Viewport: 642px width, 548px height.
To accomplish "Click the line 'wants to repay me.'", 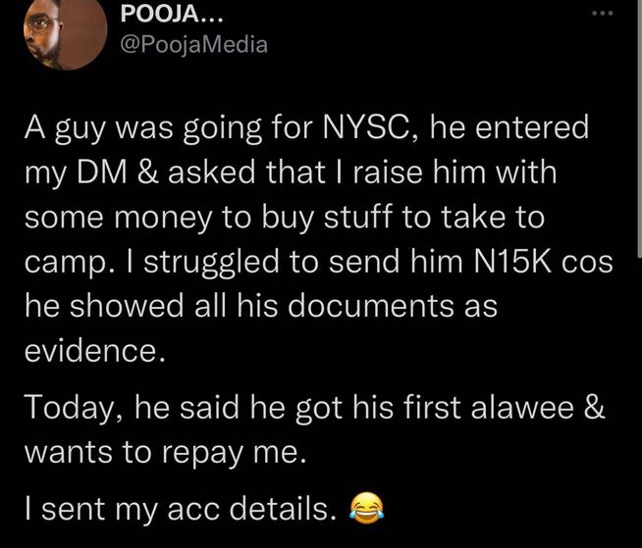I will (166, 454).
